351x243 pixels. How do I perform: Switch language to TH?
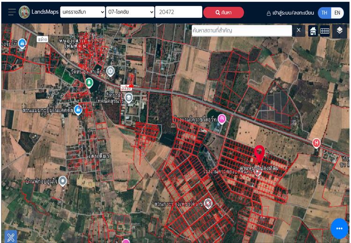pos(324,13)
